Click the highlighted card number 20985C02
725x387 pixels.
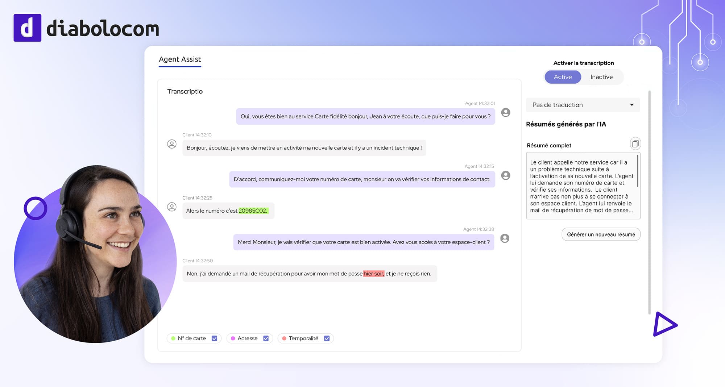coord(254,211)
